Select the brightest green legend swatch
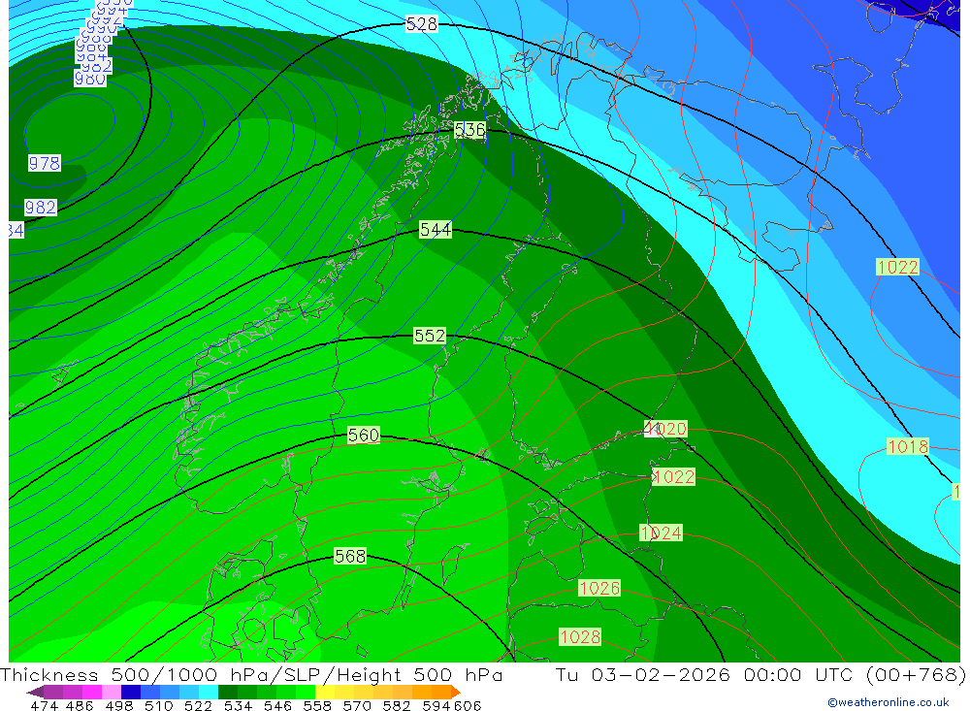Screen dimensions: 970x711 tap(306, 692)
